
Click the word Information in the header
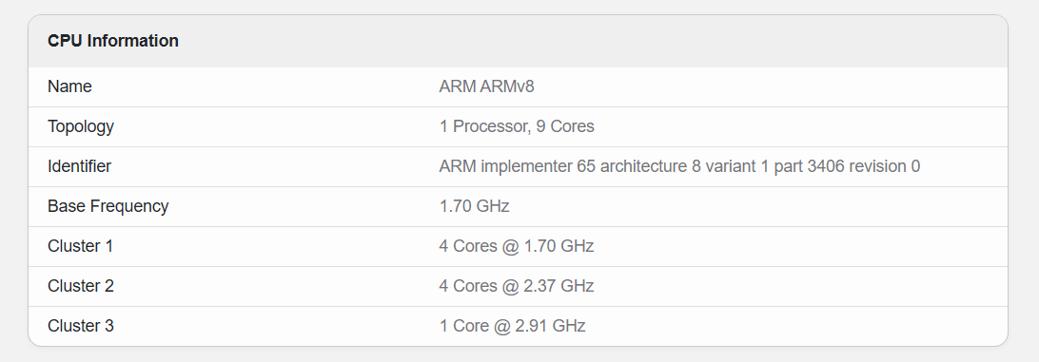coord(133,41)
